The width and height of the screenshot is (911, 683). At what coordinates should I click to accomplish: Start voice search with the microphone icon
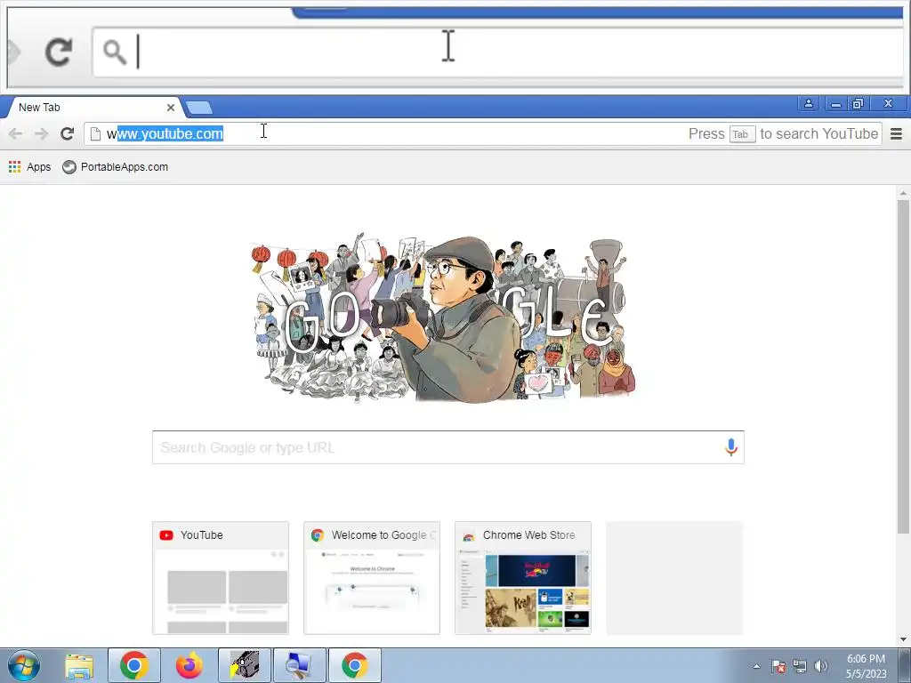tap(731, 447)
